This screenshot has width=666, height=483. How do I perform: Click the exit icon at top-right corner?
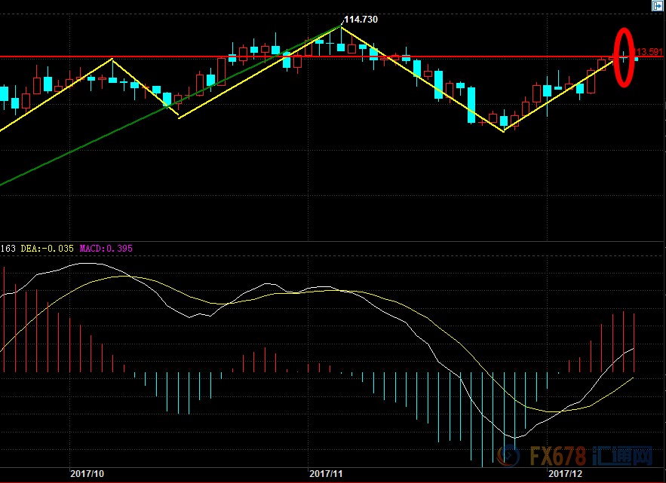pyautogui.click(x=658, y=5)
